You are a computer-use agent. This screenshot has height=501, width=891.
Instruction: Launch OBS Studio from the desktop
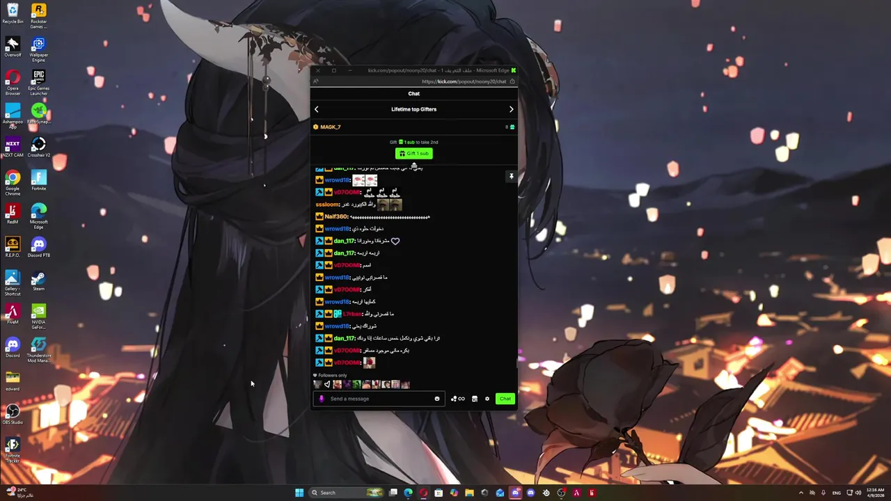click(13, 415)
